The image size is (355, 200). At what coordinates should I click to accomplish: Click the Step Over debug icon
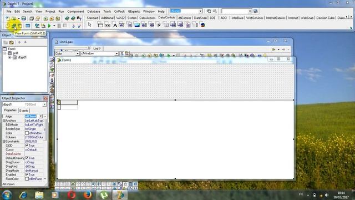coord(79,26)
